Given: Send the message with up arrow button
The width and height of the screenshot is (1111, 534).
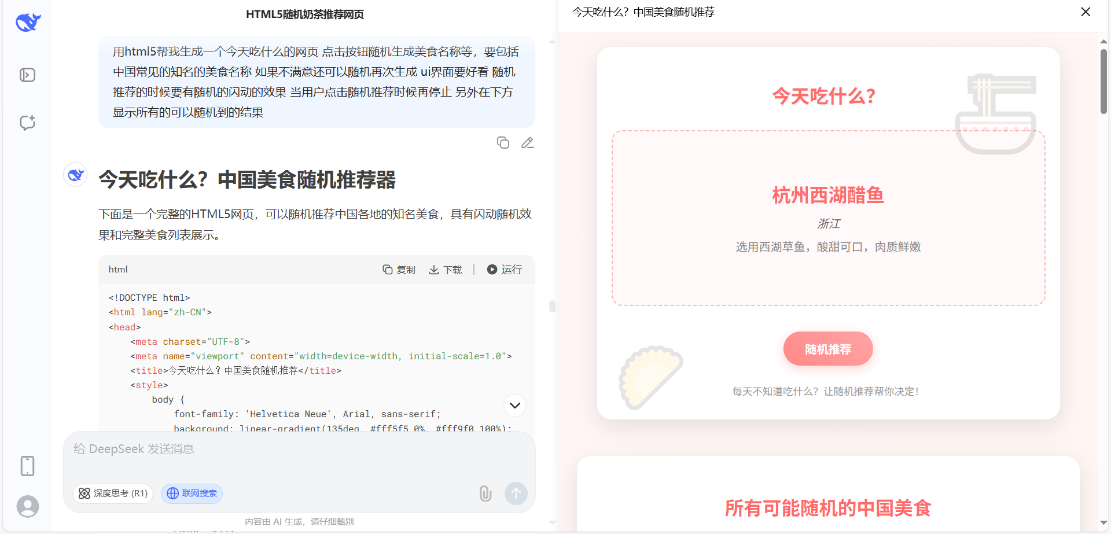Looking at the screenshot, I should 516,494.
